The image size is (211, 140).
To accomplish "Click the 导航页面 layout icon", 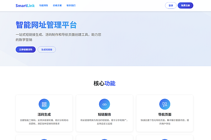I will tap(165, 104).
